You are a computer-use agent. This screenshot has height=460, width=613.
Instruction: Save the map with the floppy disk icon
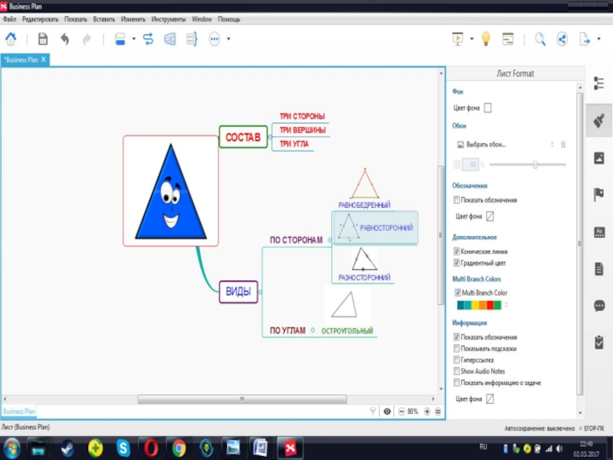(x=43, y=39)
